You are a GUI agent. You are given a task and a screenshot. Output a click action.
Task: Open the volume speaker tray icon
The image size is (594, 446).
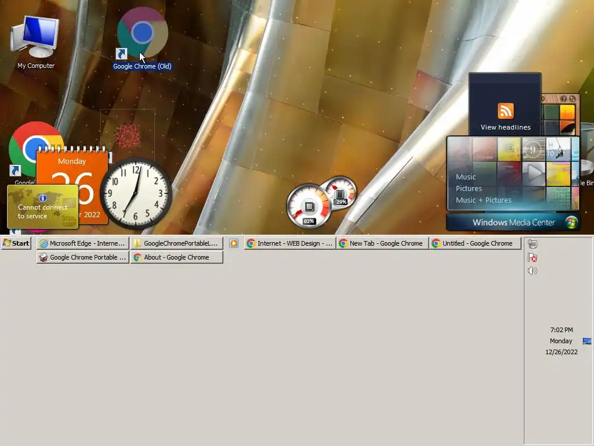[x=533, y=271]
